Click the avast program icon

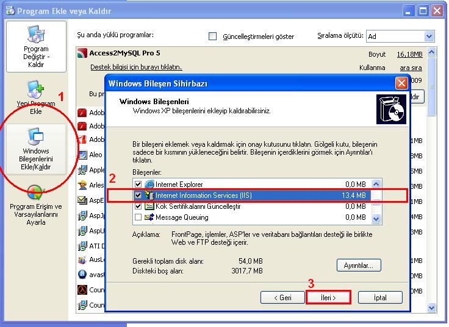[x=82, y=275]
